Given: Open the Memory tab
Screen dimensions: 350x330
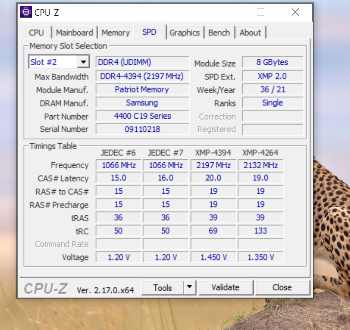Looking at the screenshot, I should coord(116,33).
